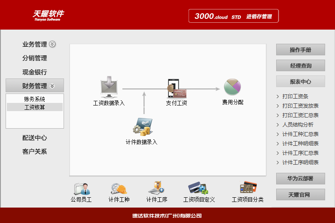Image resolution: width=335 pixels, height=223 pixels.
Task: Click the arrow beside 计件工序汇总表
Action: click(277, 153)
